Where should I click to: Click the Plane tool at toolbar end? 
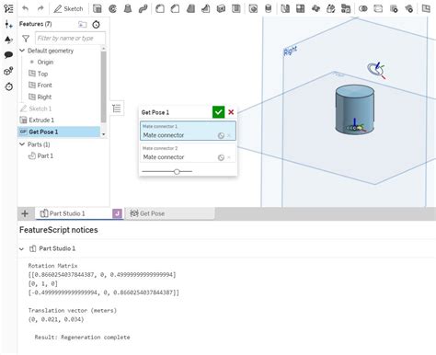(x=426, y=8)
